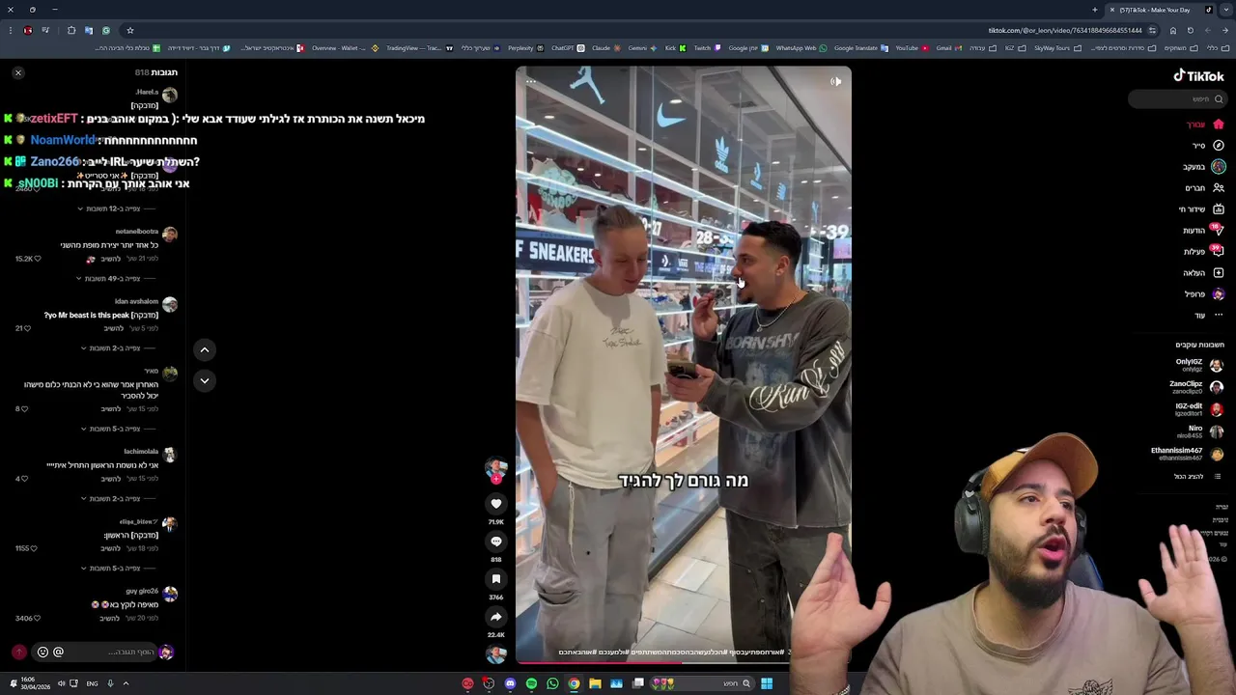The width and height of the screenshot is (1236, 695).
Task: Open a new browser tab with plus
Action: point(1095,10)
